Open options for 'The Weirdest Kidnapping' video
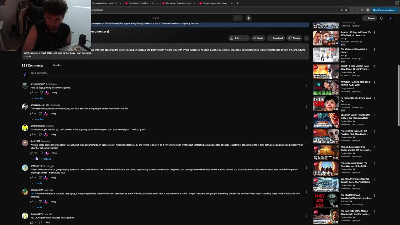Screen dimensions: 400x225 [375, 49]
